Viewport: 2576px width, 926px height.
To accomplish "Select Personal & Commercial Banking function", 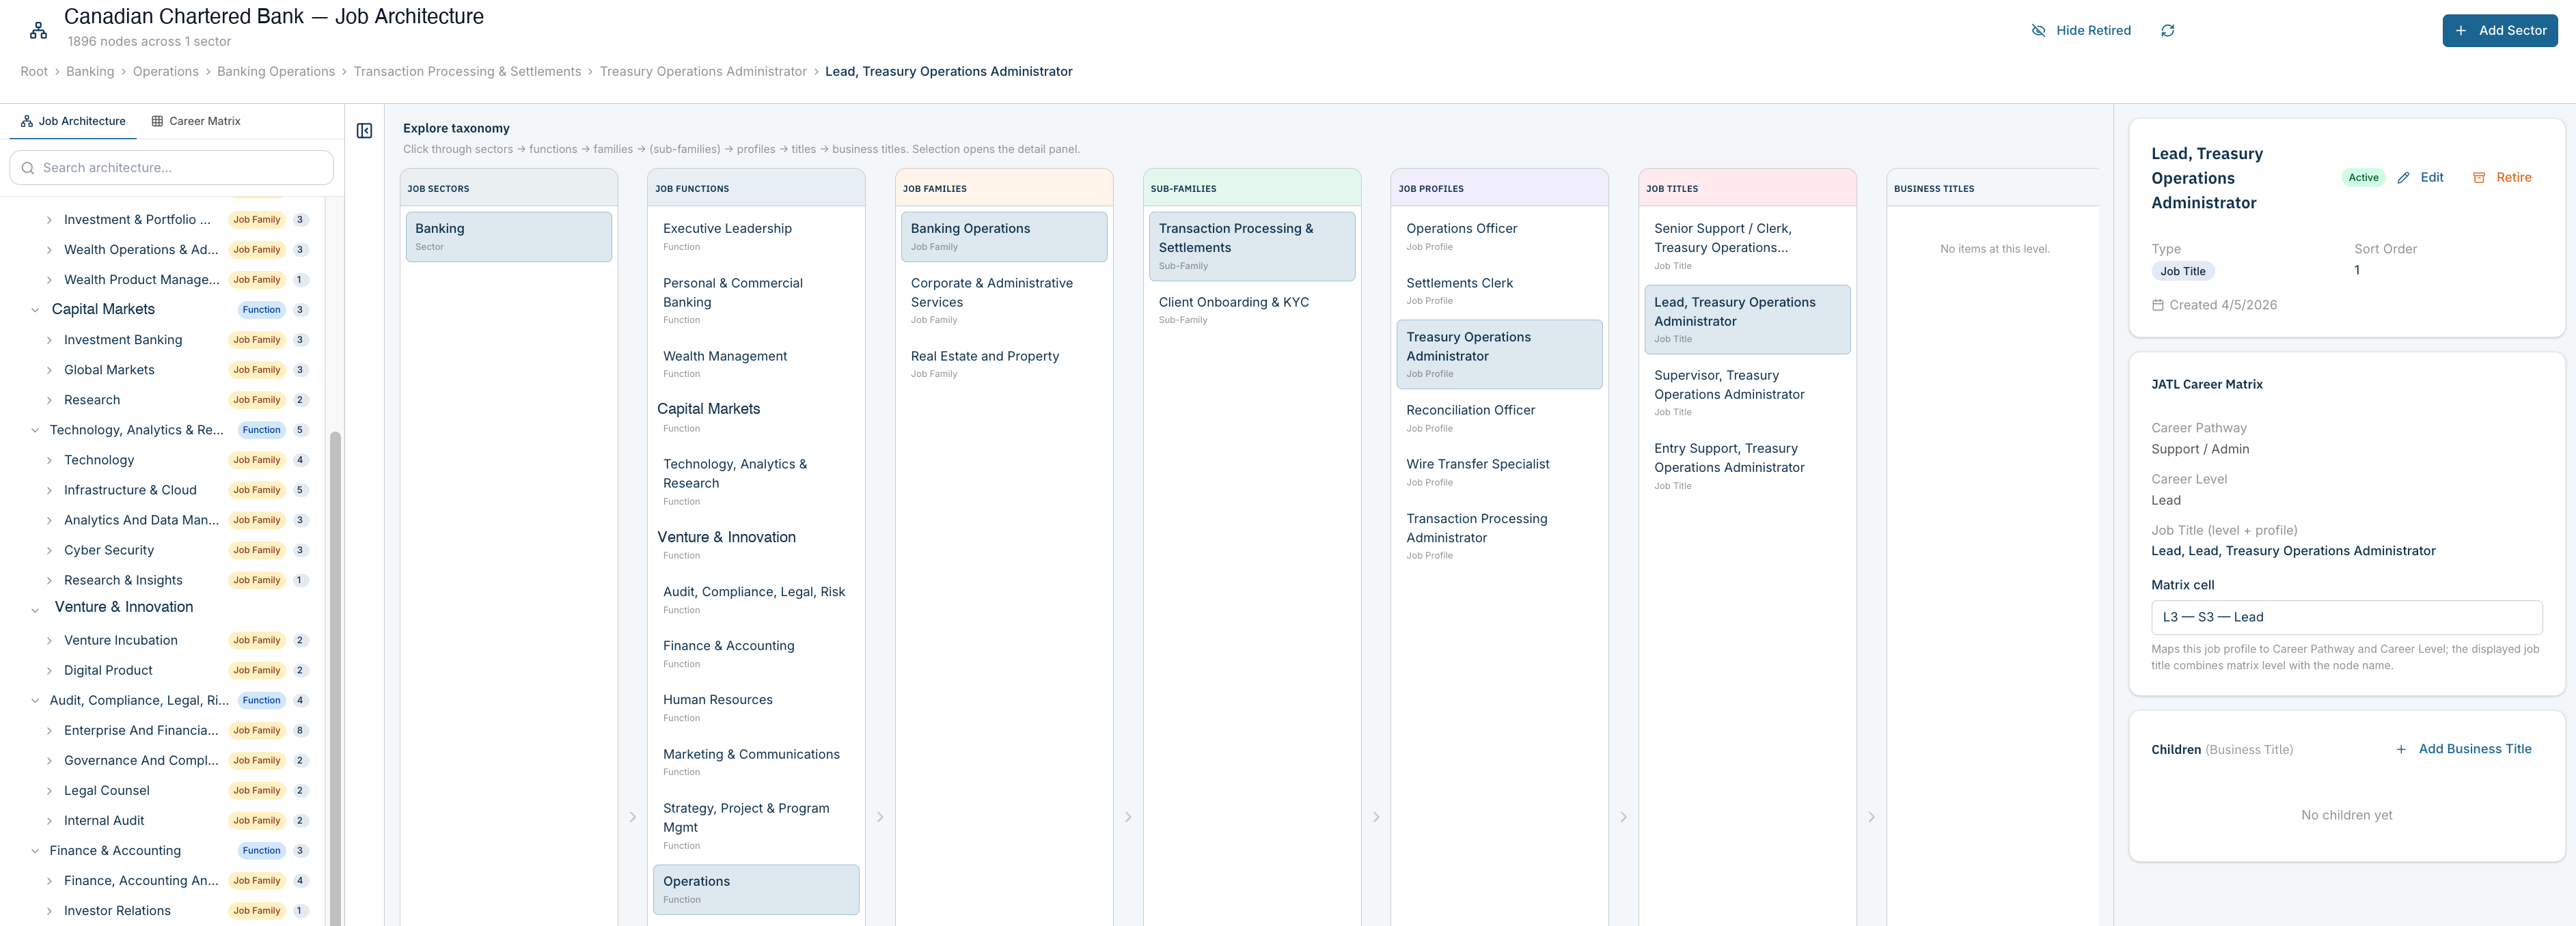I will tap(756, 300).
